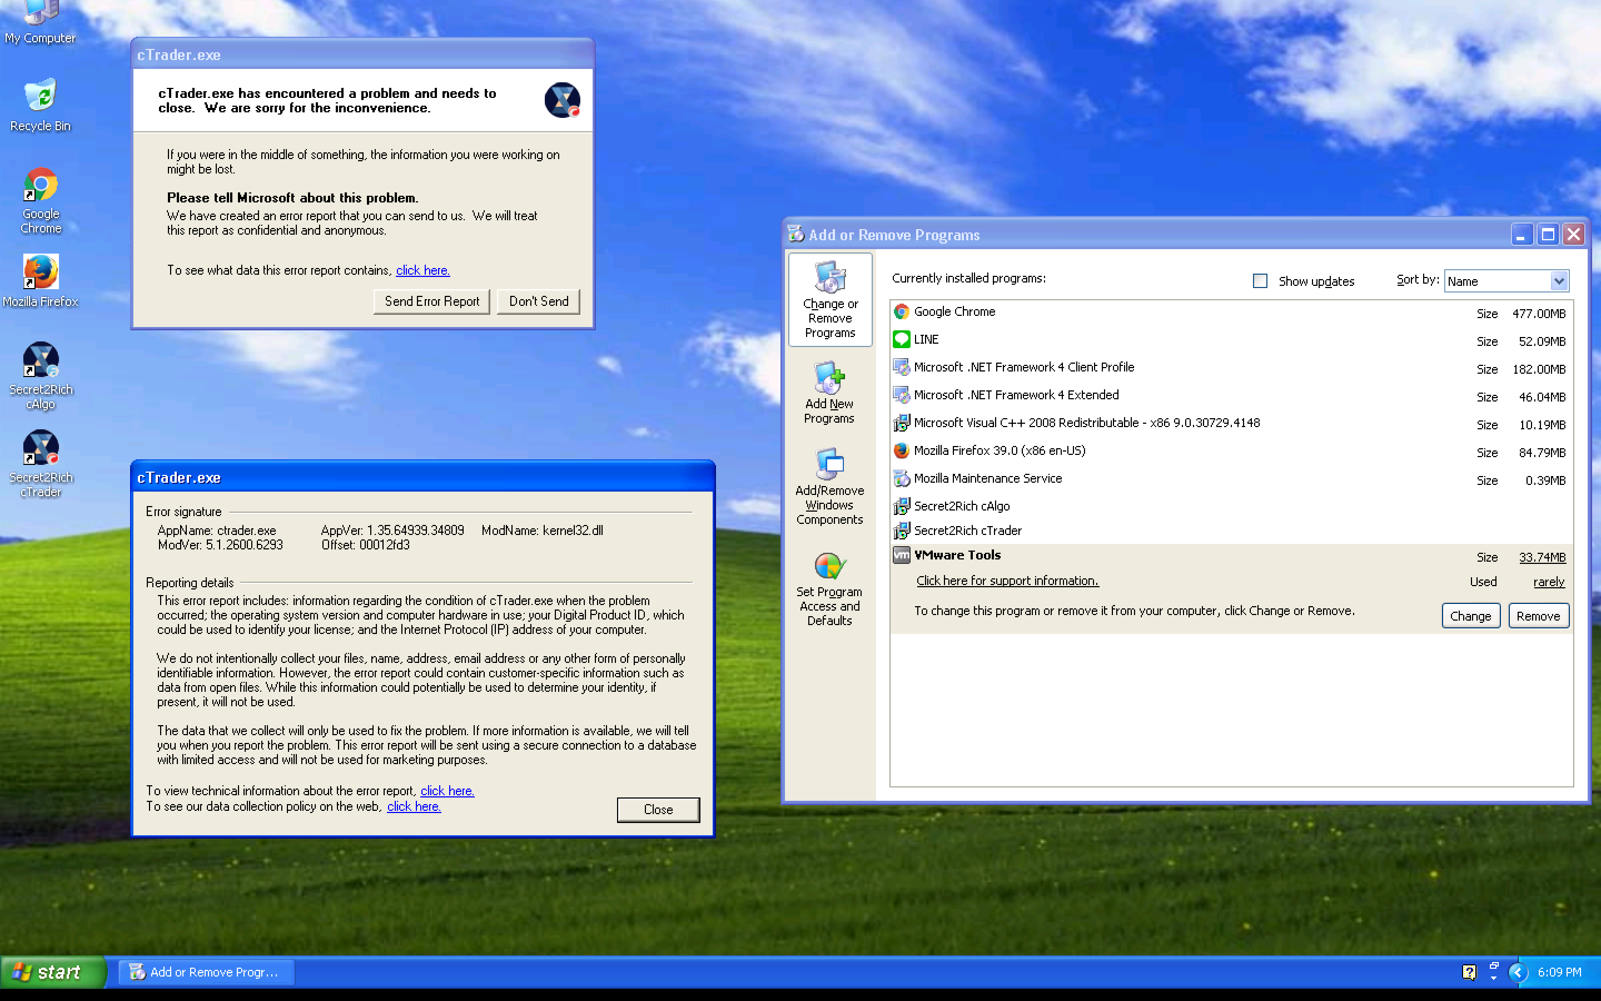Select Secret2Rich cAlgo program entry
Image resolution: width=1601 pixels, height=1001 pixels.
961,507
